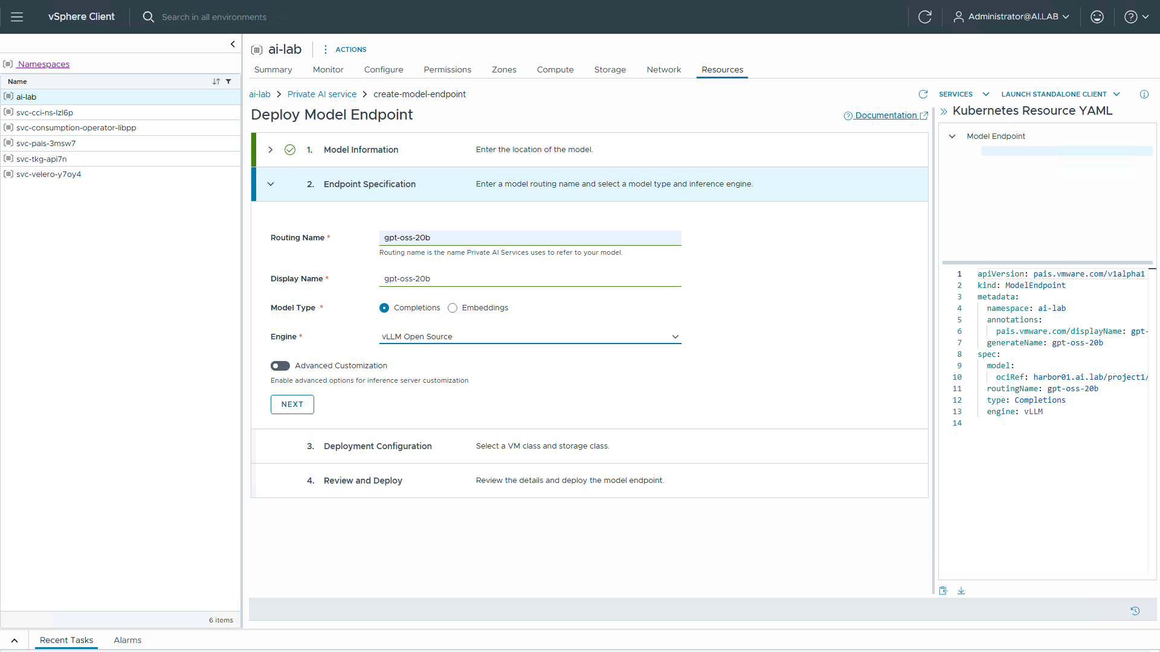Select the ai-lab namespace row
Screen dimensions: 1160x652
[121, 97]
